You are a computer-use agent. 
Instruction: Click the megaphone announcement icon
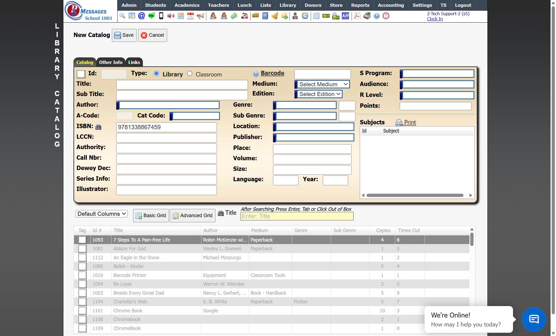(200, 16)
